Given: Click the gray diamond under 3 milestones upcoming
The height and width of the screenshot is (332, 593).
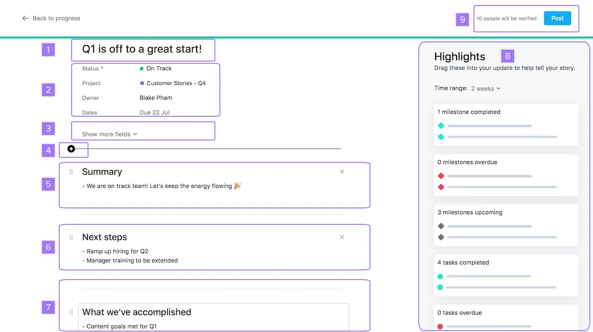Looking at the screenshot, I should tap(441, 225).
